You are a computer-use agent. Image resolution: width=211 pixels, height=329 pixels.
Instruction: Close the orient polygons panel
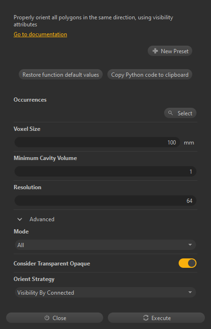54,318
